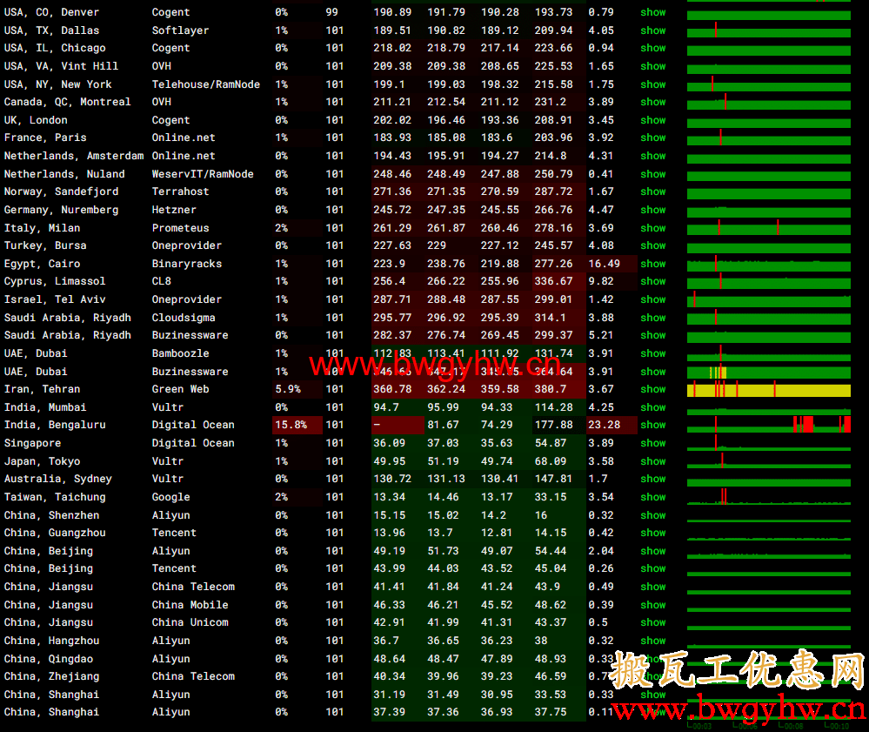Show Germany, Nuremberg Hetzner details

tap(653, 210)
